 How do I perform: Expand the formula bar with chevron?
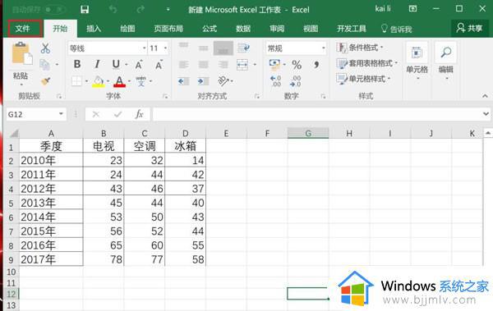486,114
